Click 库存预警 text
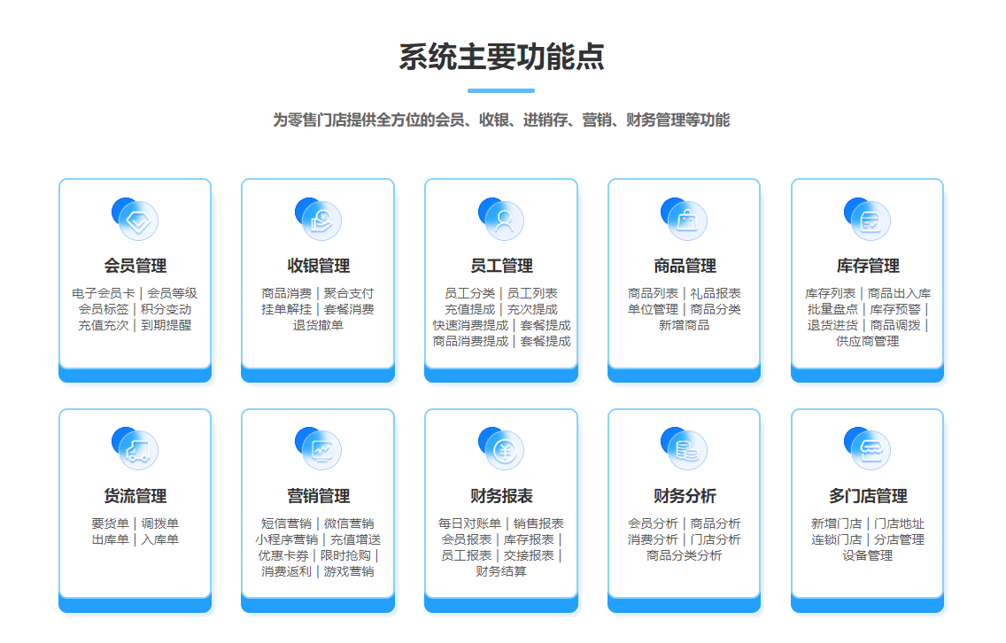Screen dimensions: 1006x643 click(x=895, y=309)
